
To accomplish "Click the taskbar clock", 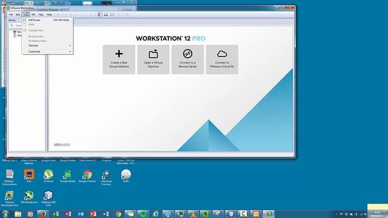I will (x=376, y=214).
